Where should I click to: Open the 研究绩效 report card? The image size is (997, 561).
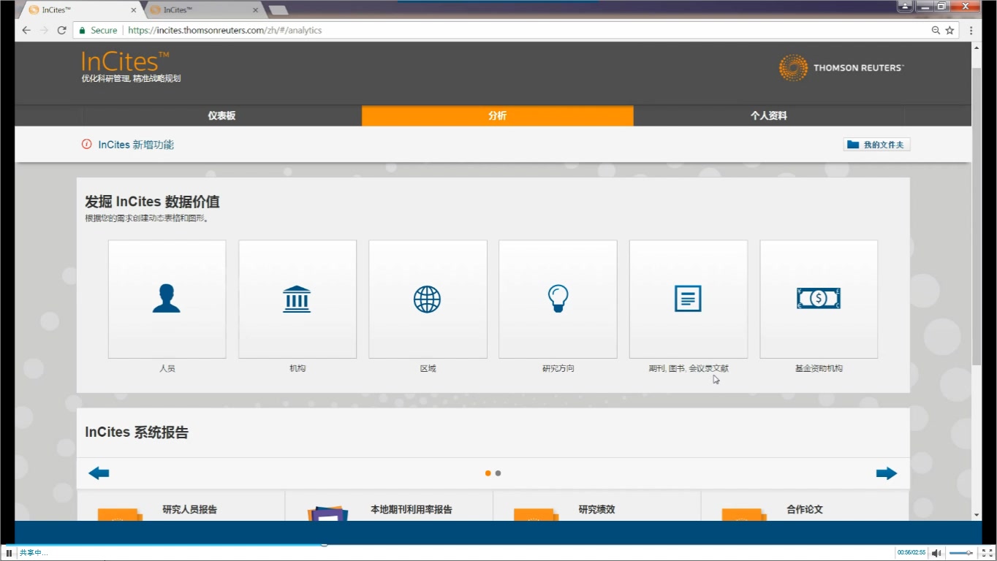596,506
